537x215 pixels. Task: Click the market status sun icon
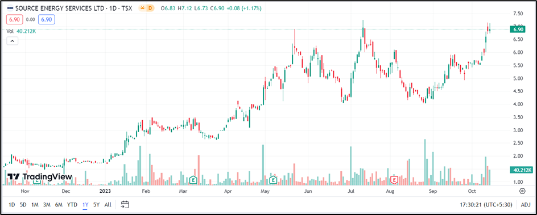pyautogui.click(x=142, y=9)
